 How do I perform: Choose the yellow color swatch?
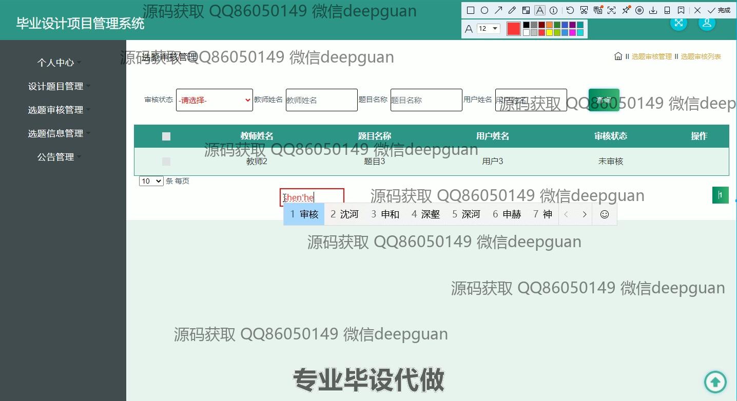[x=549, y=33]
